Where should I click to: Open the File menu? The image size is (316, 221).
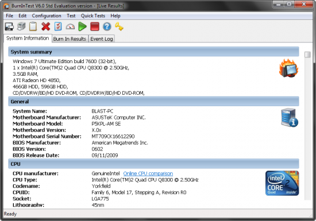click(x=9, y=15)
